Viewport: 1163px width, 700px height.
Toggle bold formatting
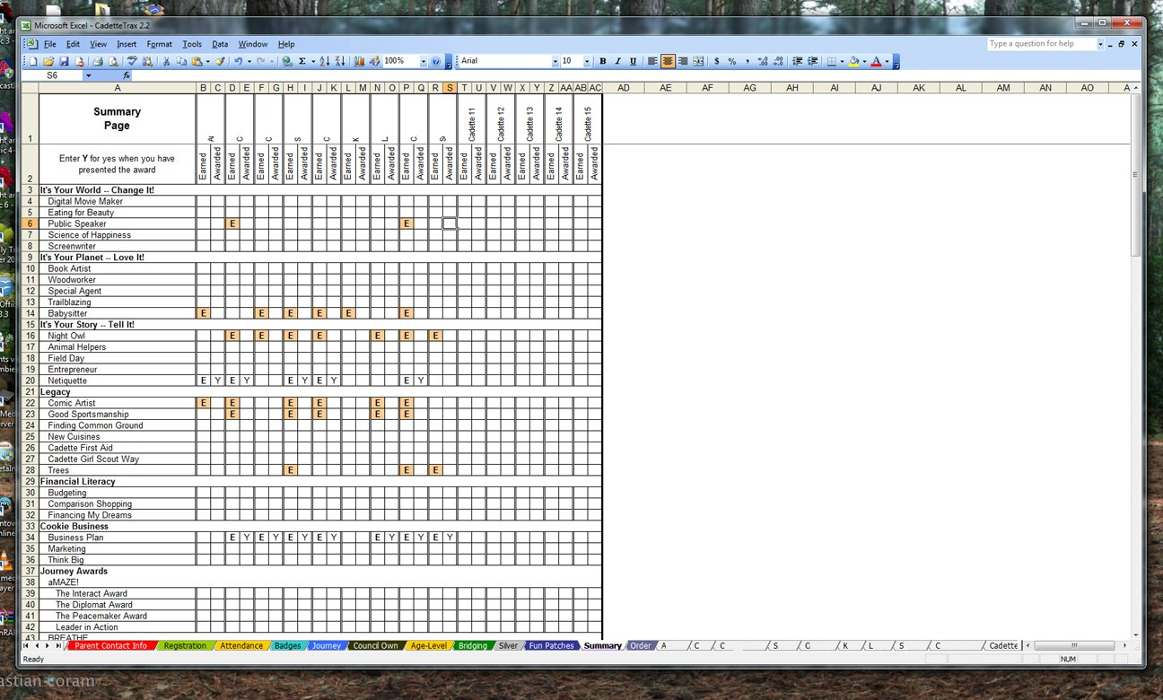point(603,62)
